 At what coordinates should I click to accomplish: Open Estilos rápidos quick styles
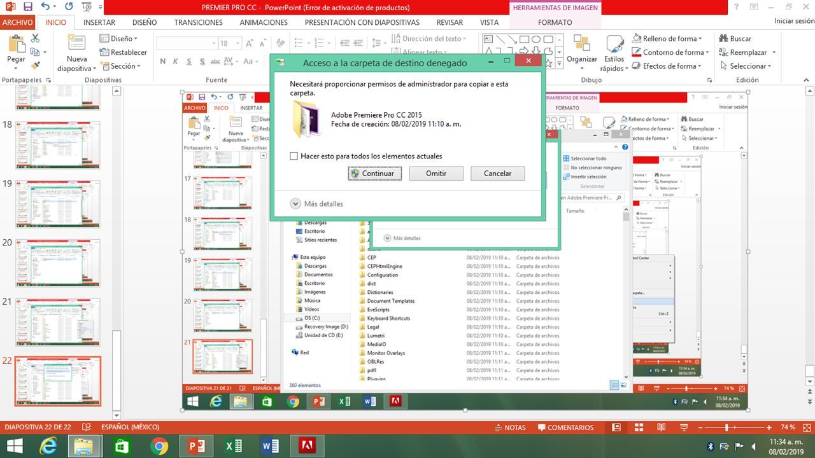coord(614,54)
